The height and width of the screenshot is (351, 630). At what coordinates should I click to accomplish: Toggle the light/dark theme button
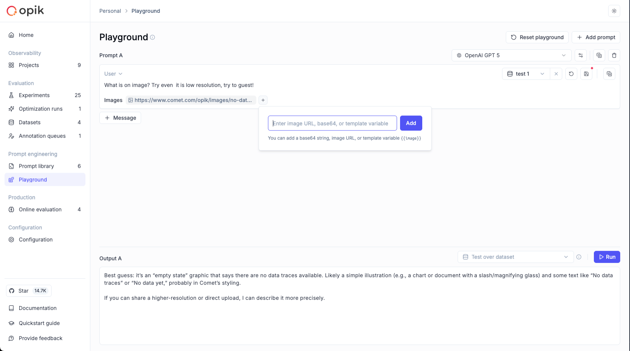[614, 11]
